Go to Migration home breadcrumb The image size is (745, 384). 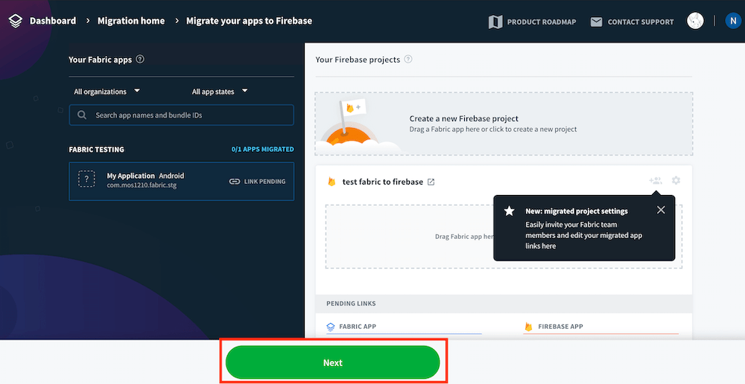tap(131, 21)
